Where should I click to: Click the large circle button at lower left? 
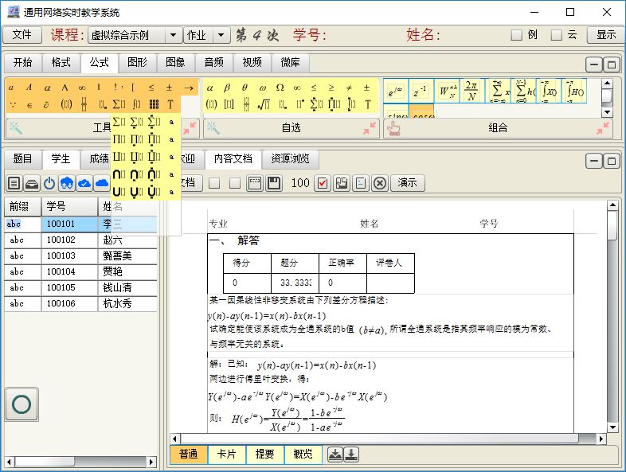coord(22,404)
